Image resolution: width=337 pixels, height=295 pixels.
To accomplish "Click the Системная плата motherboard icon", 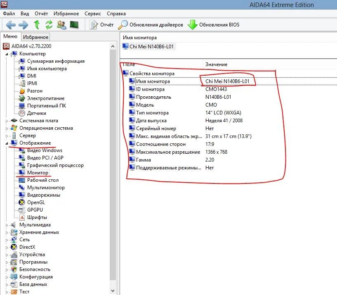I will pos(14,120).
